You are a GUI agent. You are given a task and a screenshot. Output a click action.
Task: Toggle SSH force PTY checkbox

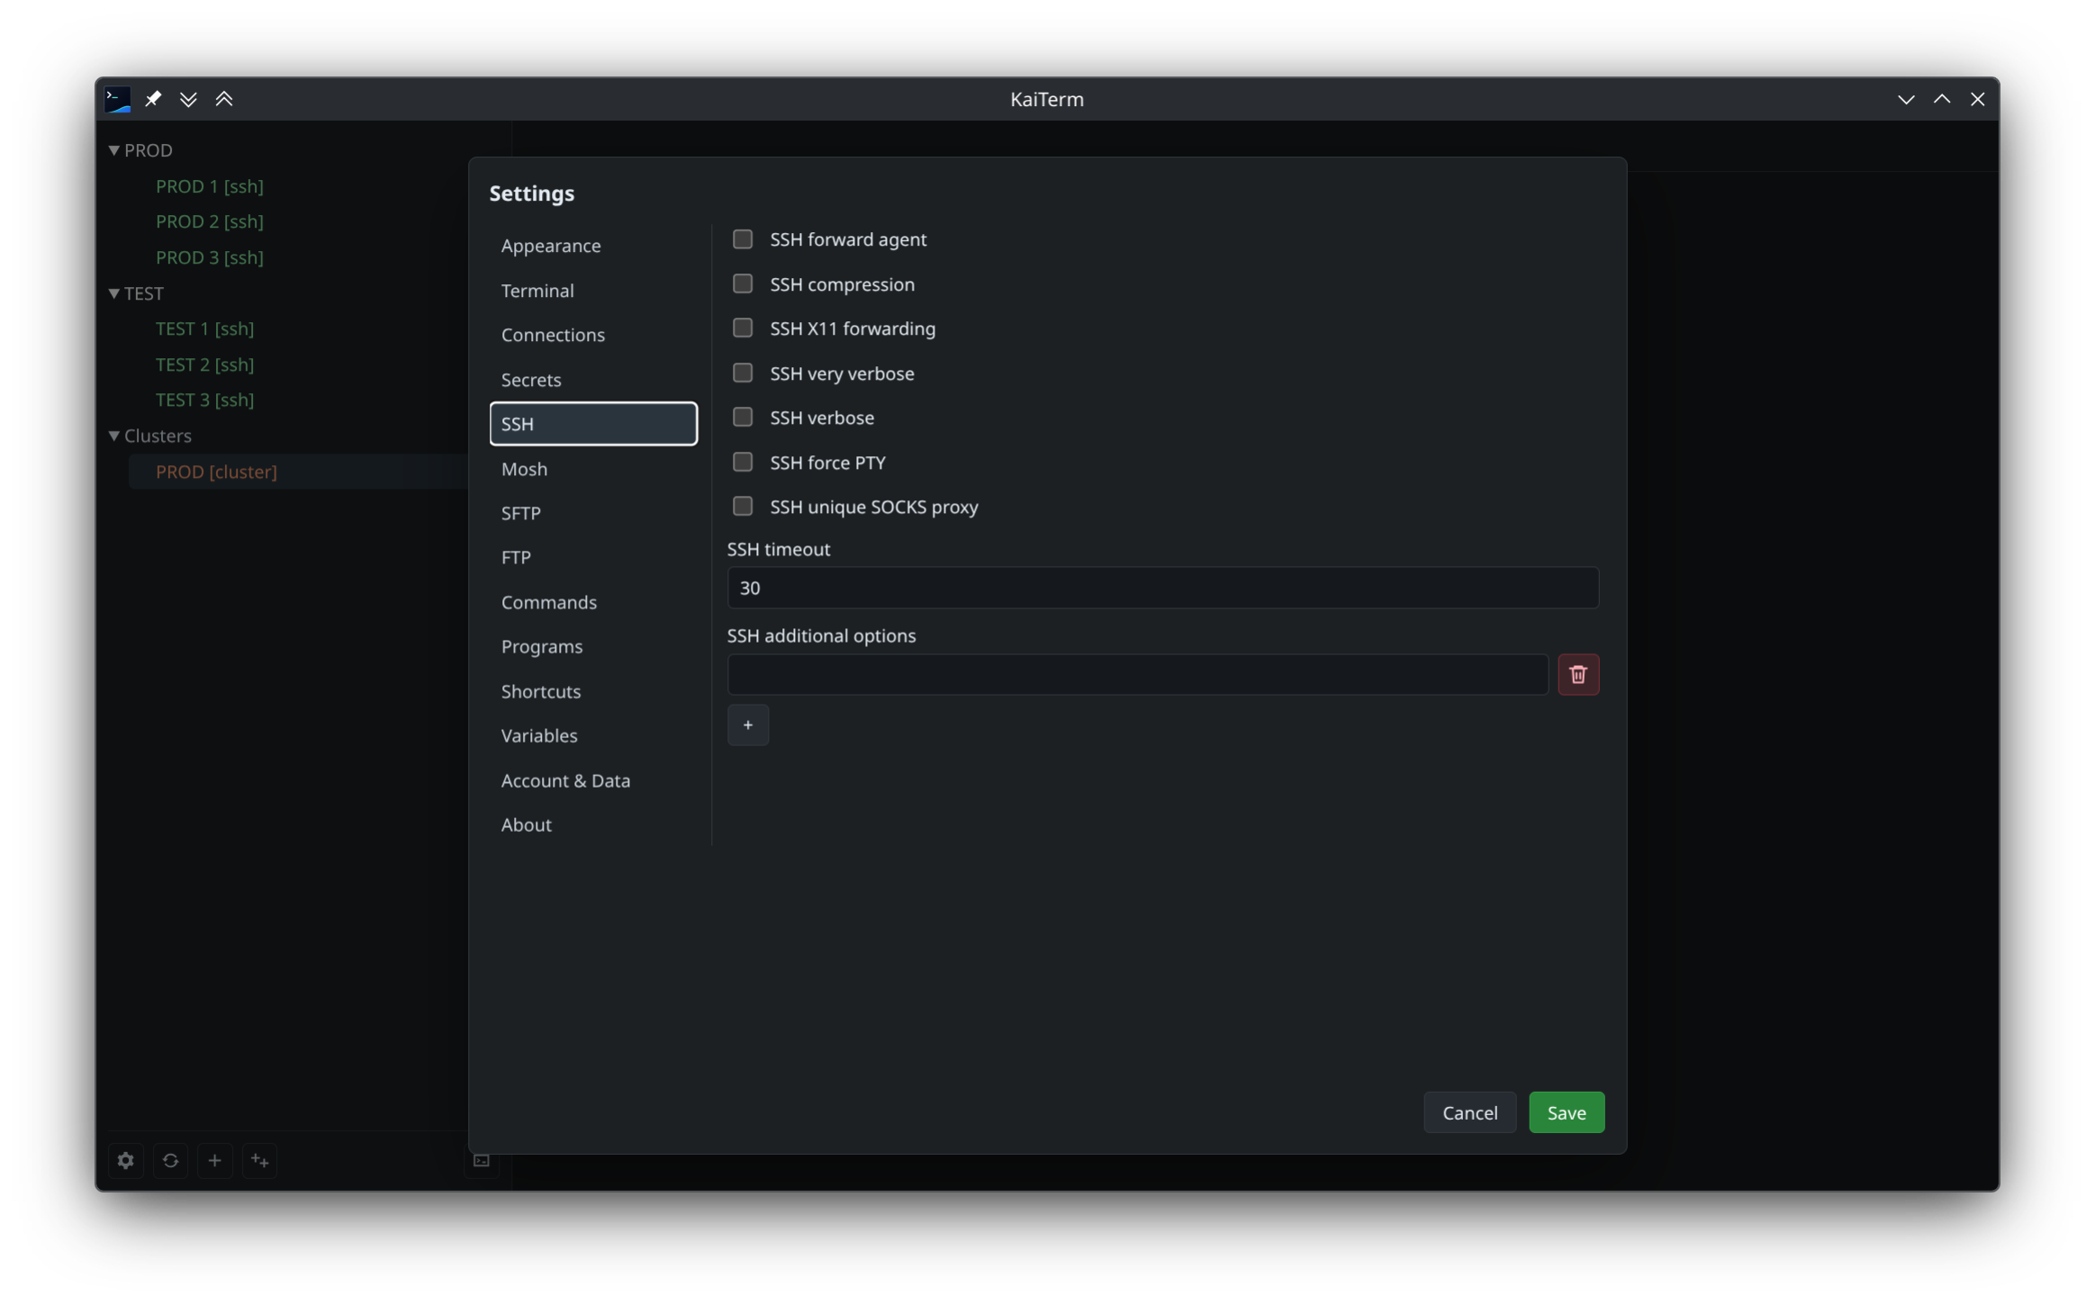pyautogui.click(x=742, y=462)
